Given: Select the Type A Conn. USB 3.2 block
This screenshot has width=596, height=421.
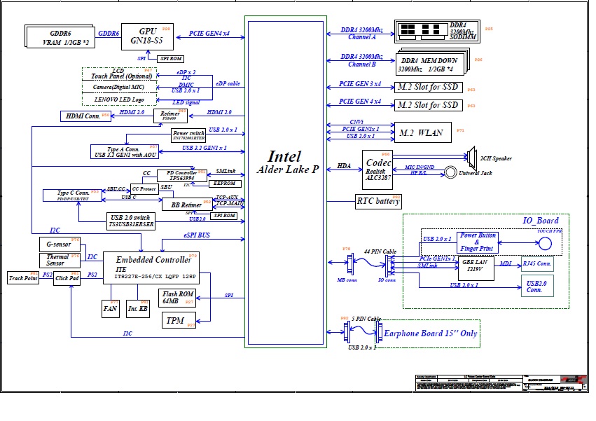Looking at the screenshot, I should click(124, 151).
